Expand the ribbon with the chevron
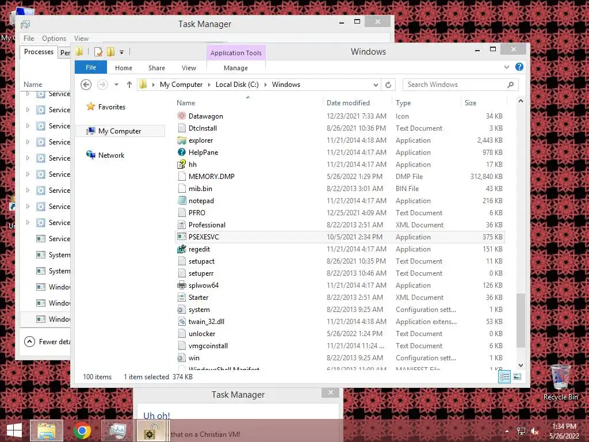 pos(507,67)
